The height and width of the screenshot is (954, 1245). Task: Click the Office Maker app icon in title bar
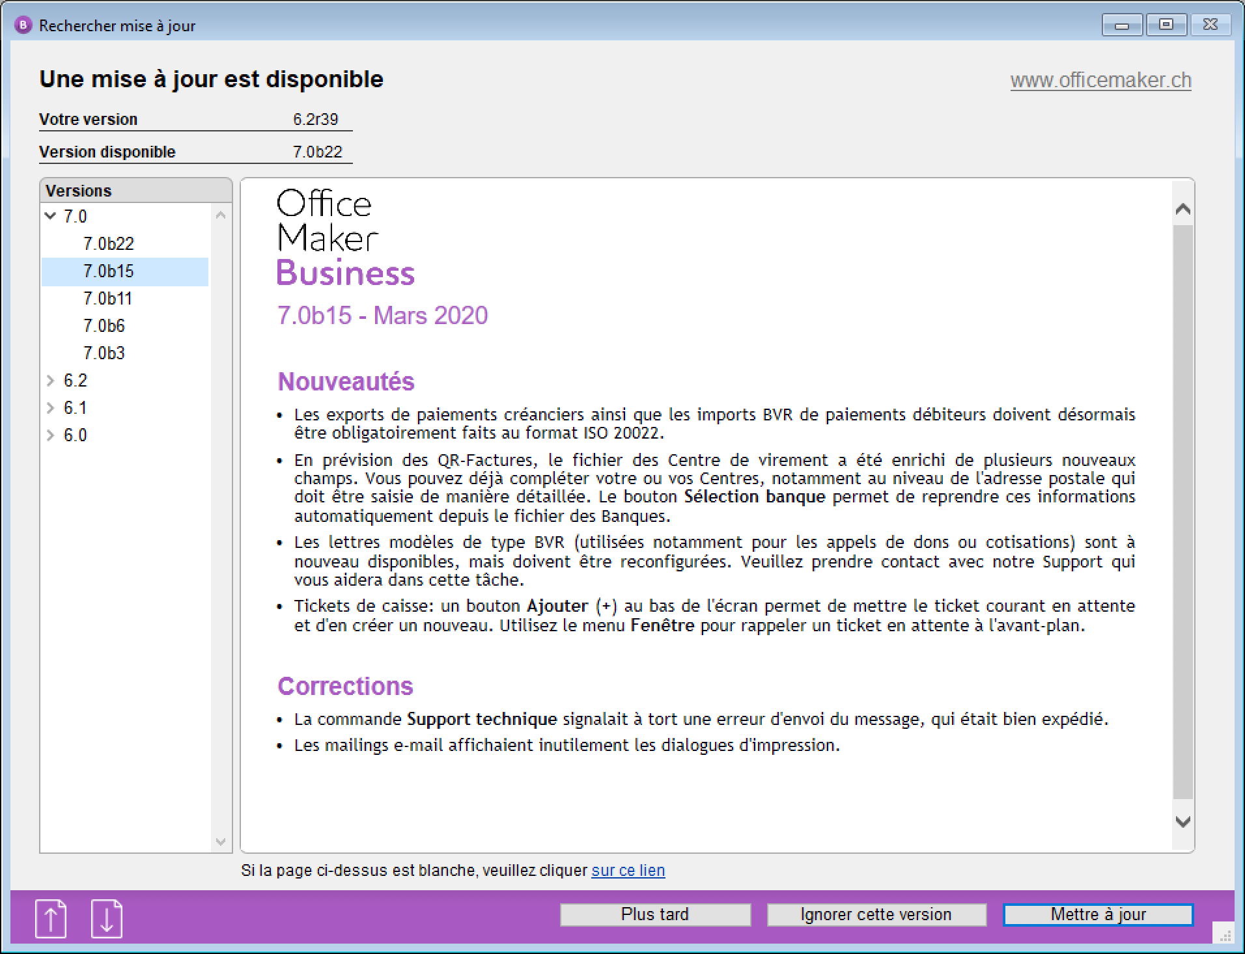click(x=23, y=25)
